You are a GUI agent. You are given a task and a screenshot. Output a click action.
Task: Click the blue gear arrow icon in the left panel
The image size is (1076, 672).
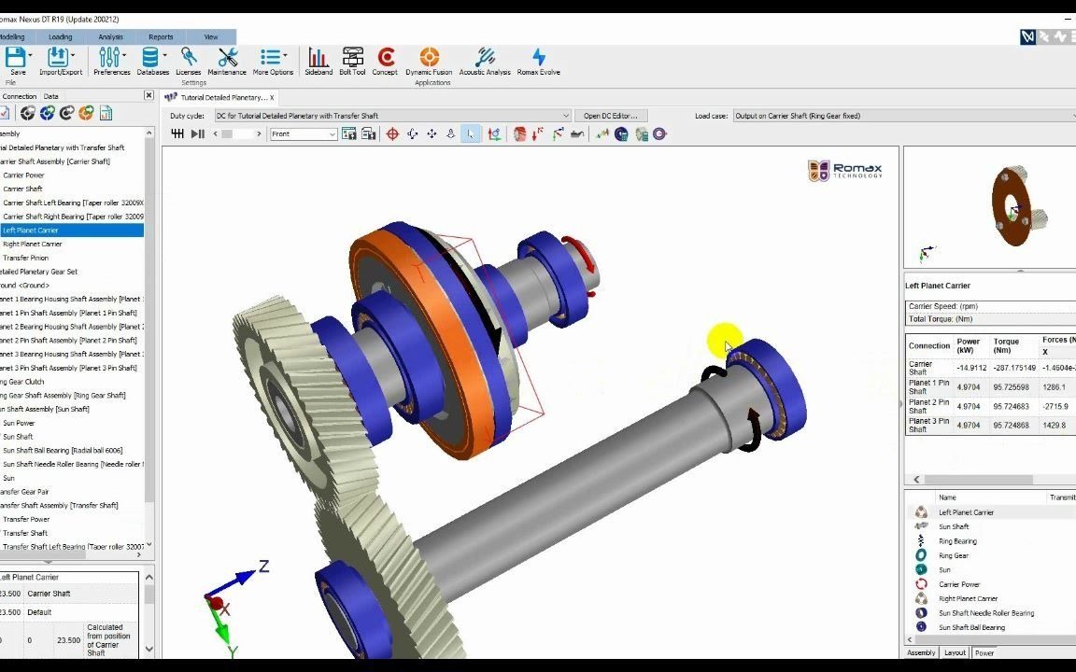click(x=47, y=113)
